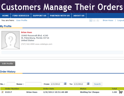Click the Total column header
Viewport: 124px width, 96px height.
pos(114,89)
